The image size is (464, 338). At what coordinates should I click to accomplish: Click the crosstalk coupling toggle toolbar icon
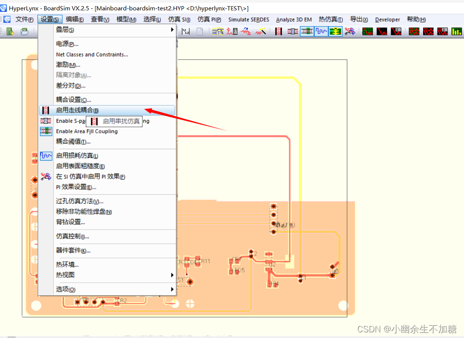click(x=278, y=32)
